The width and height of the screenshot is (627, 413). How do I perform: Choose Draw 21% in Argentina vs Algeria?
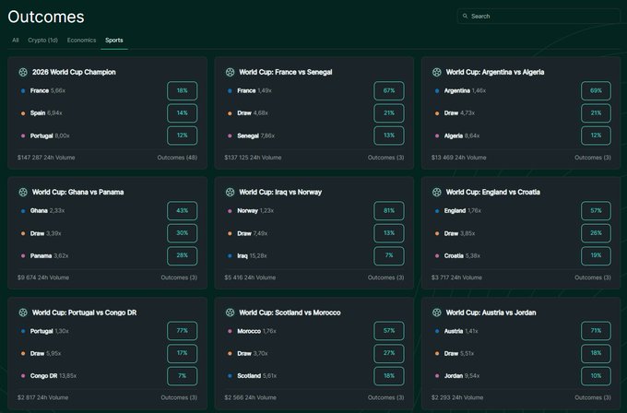tap(596, 113)
